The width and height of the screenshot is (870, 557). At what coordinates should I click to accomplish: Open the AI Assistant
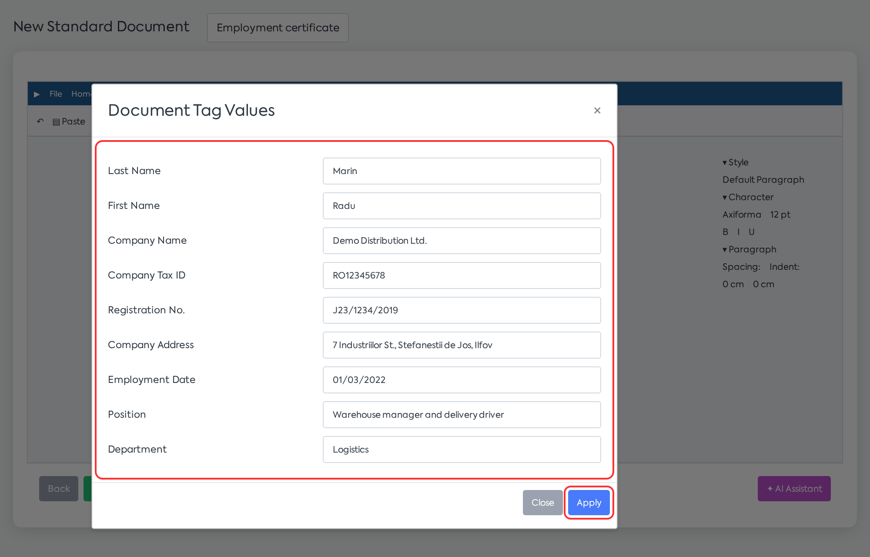794,489
